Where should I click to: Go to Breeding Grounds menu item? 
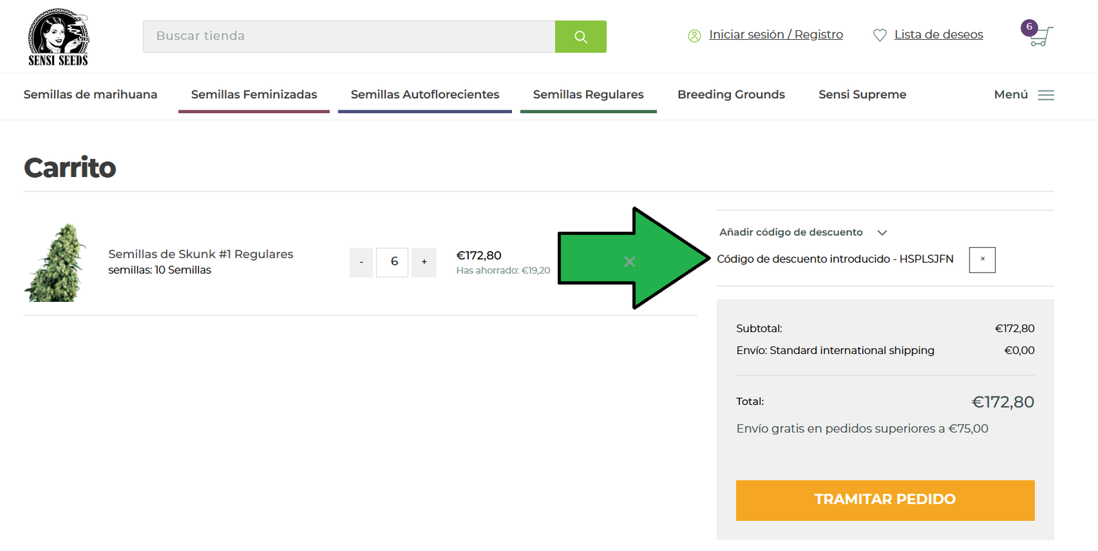pyautogui.click(x=731, y=95)
